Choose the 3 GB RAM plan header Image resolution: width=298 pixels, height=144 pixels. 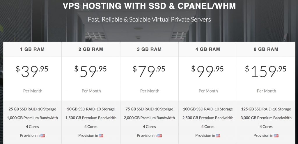coord(149,49)
